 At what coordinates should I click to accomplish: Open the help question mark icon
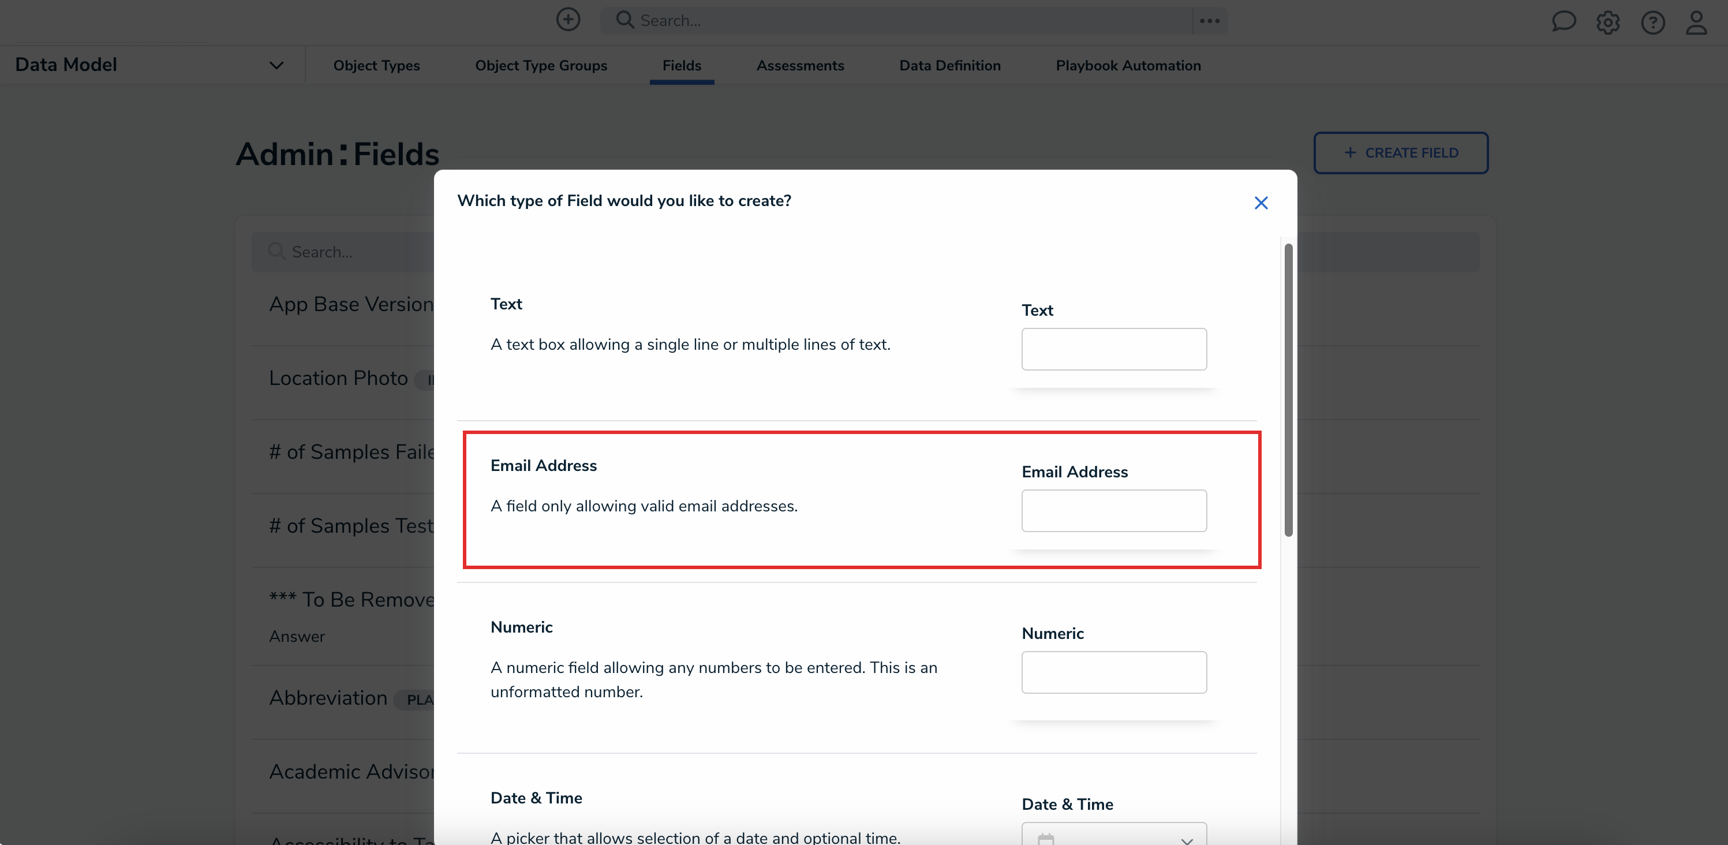(1653, 22)
